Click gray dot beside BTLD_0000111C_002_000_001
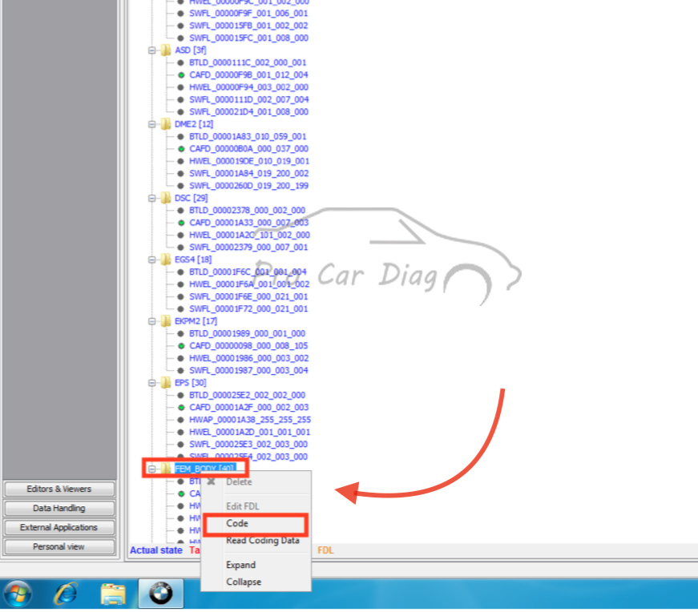Viewport: 698px width, 612px height. (x=181, y=62)
